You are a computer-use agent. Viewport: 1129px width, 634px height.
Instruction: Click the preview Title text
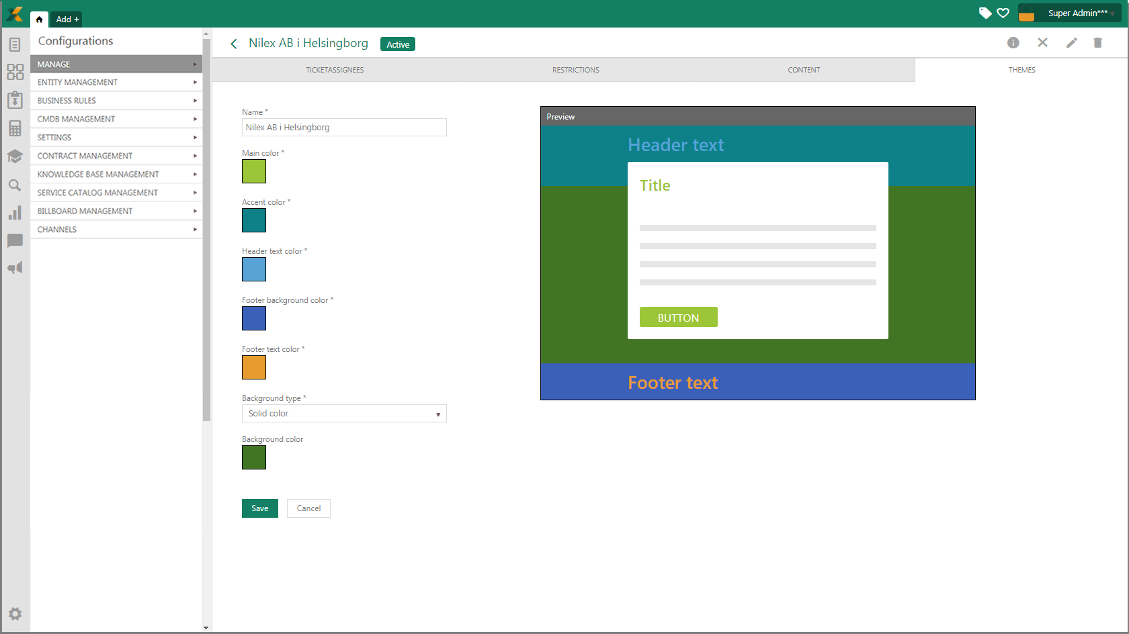pyautogui.click(x=655, y=185)
